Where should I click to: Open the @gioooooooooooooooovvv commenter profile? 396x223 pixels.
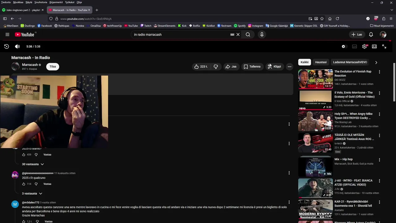point(38,173)
